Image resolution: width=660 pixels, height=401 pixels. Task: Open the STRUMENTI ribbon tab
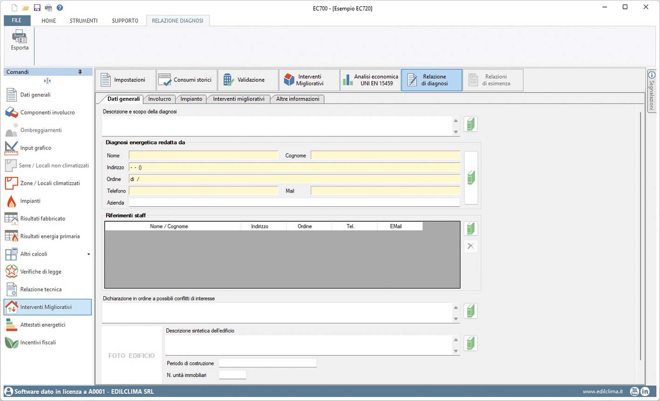[83, 21]
